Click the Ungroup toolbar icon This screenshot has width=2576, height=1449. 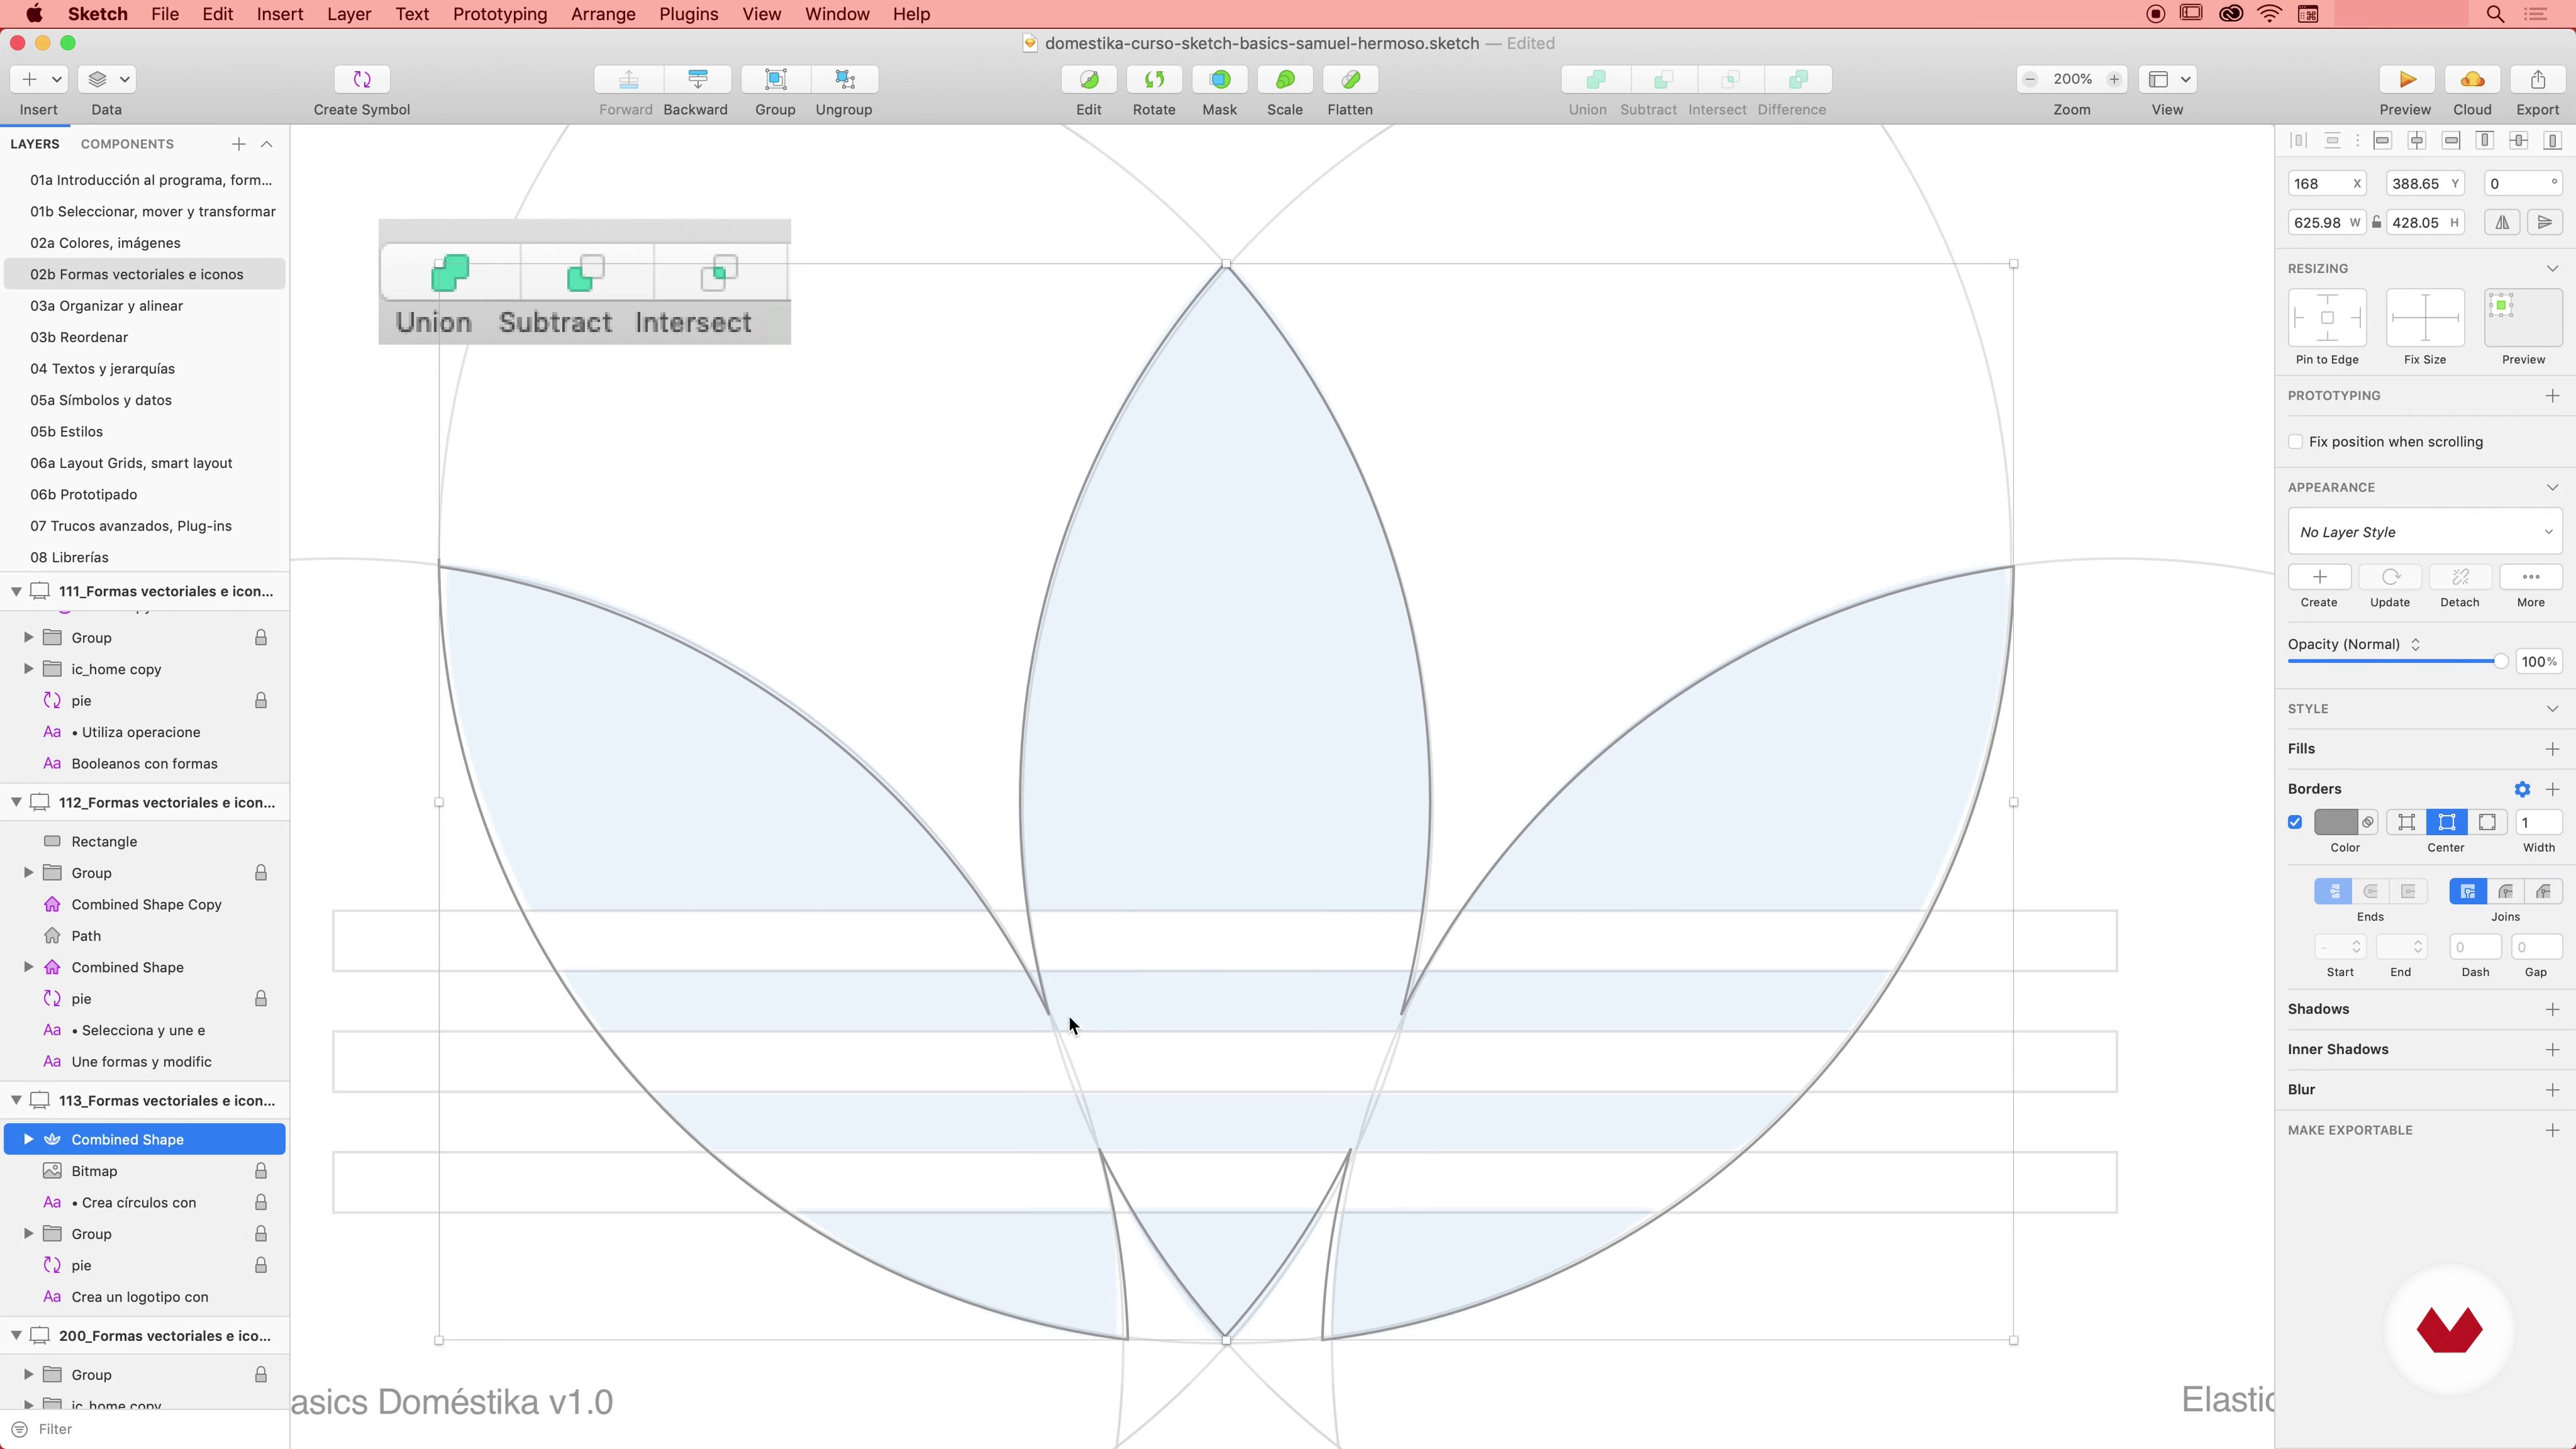(844, 79)
